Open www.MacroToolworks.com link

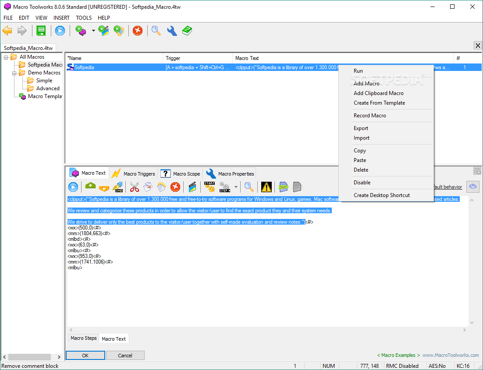coord(451,355)
